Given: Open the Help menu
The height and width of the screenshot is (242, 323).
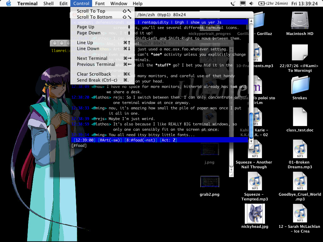Looking at the screenshot, I should click(x=138, y=3).
